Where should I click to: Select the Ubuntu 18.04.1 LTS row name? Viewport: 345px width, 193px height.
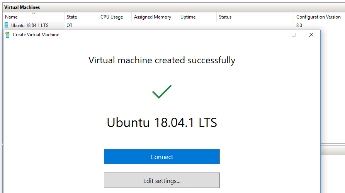coord(30,25)
